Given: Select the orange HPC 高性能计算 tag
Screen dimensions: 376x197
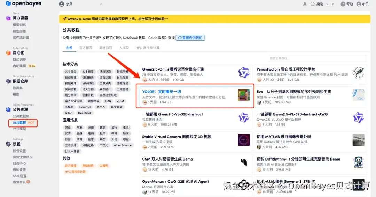Looking at the screenshot, I should (x=75, y=172).
